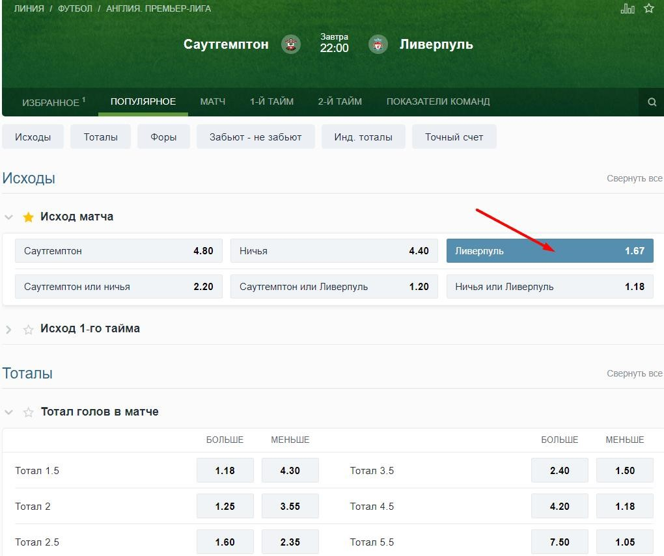Pick Тотал 3.5 меньше at 1.50
Image resolution: width=664 pixels, height=556 pixels.
pyautogui.click(x=625, y=471)
